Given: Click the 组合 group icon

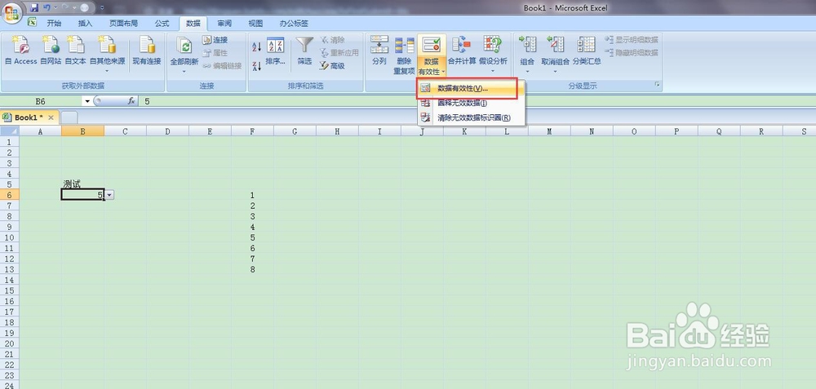Looking at the screenshot, I should click(527, 45).
